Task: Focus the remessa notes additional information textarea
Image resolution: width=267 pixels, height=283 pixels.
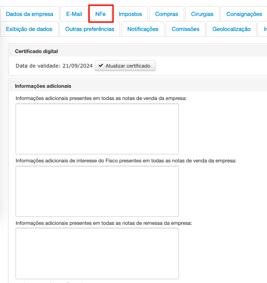Action: tap(97, 253)
